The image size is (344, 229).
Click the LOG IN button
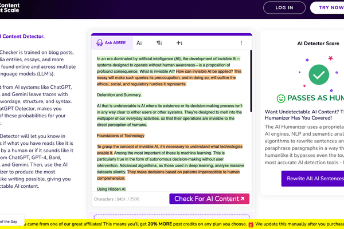click(x=284, y=8)
